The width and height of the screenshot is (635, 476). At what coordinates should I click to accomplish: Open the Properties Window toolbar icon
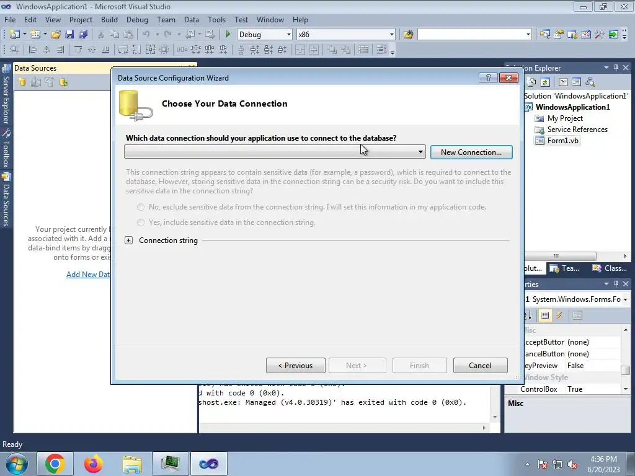[559, 35]
